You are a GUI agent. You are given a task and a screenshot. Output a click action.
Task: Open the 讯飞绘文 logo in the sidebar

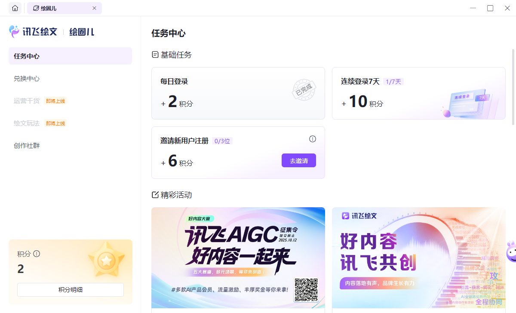click(33, 31)
